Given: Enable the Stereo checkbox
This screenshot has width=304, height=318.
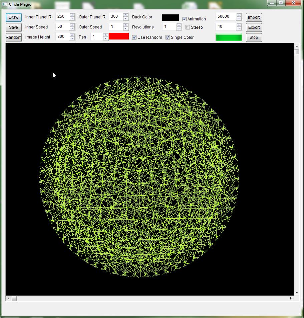Looking at the screenshot, I should 188,27.
